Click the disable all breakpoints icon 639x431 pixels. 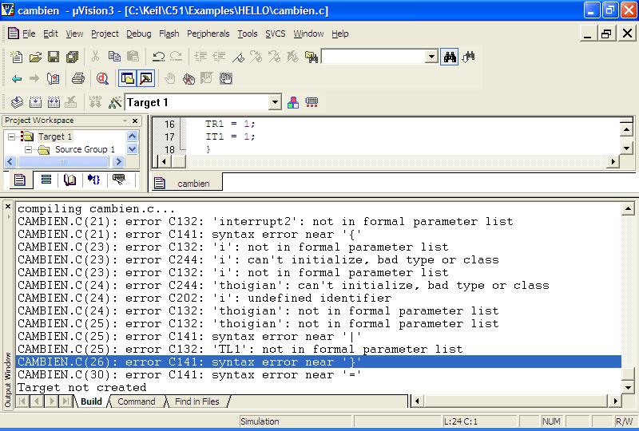click(x=225, y=79)
